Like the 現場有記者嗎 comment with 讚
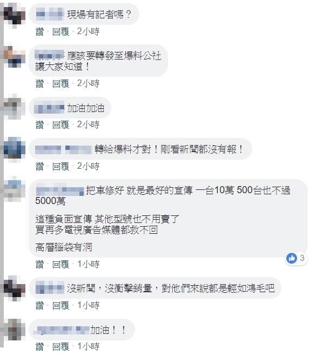Viewport: 330px width, 355px height. pos(39,31)
